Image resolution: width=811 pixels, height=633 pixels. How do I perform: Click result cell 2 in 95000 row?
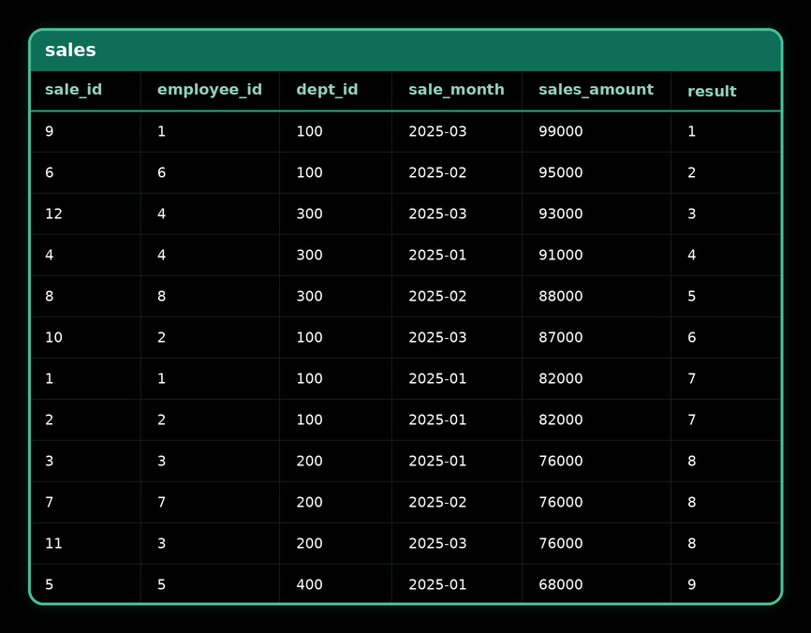click(691, 172)
